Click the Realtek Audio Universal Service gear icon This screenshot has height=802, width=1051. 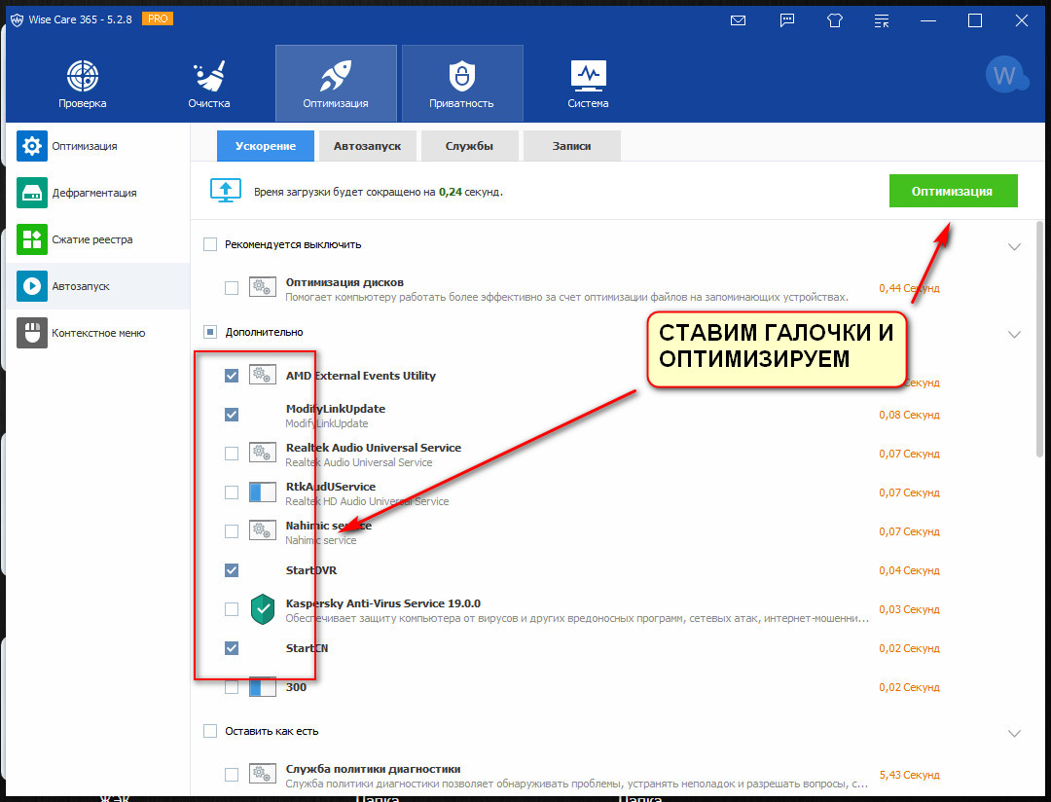pyautogui.click(x=263, y=453)
